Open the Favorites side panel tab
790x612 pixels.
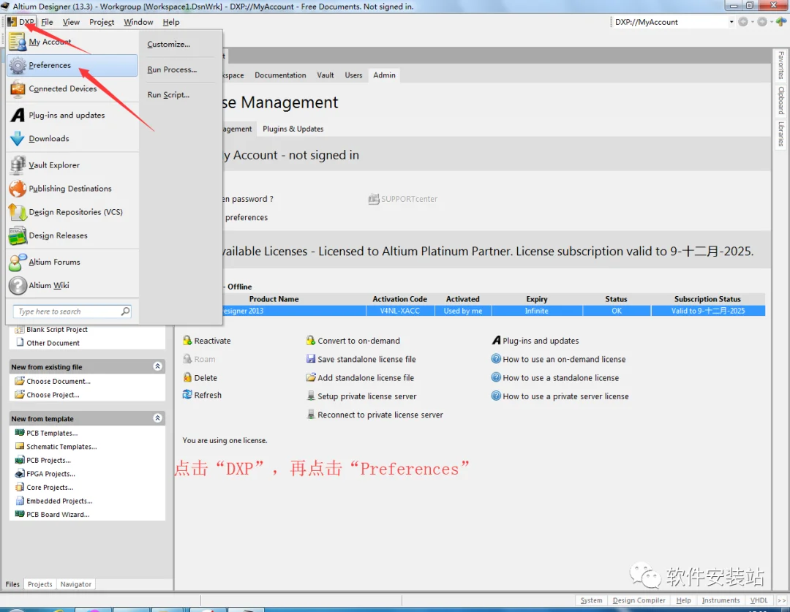click(781, 65)
